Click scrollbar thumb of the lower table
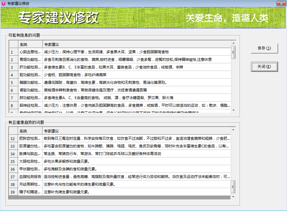 pyautogui.click(x=234, y=185)
